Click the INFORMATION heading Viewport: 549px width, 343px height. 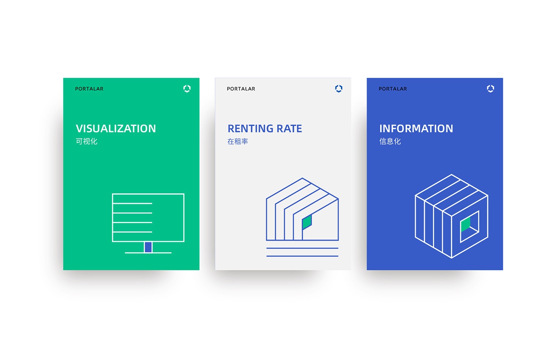(x=416, y=129)
